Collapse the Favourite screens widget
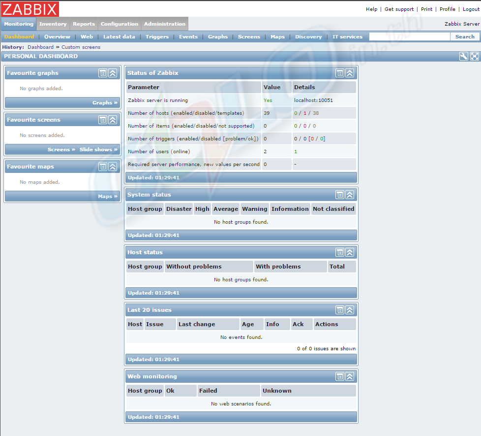Screen dimensions: 481x436 (113, 120)
